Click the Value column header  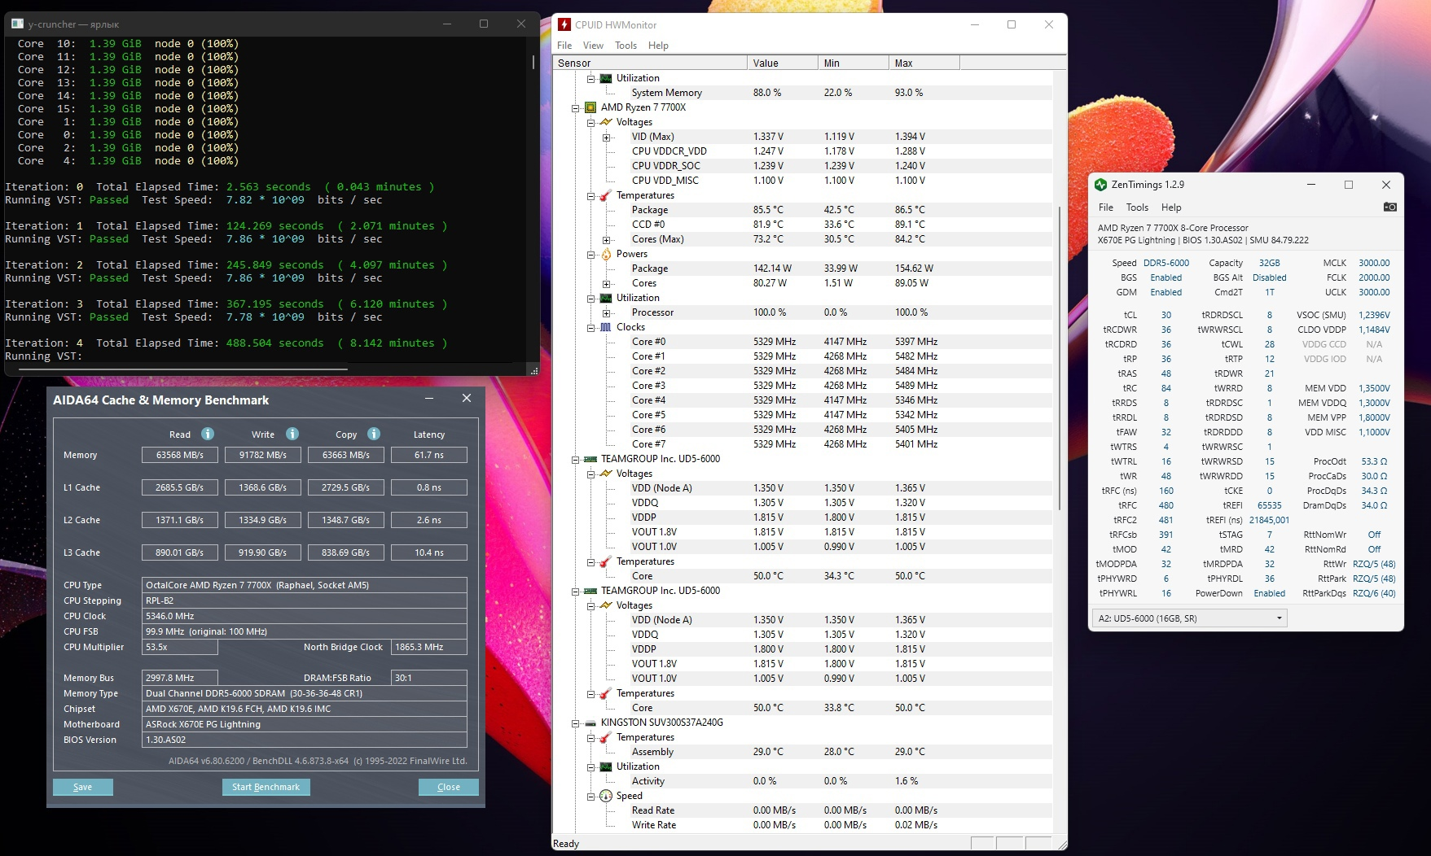click(x=783, y=63)
